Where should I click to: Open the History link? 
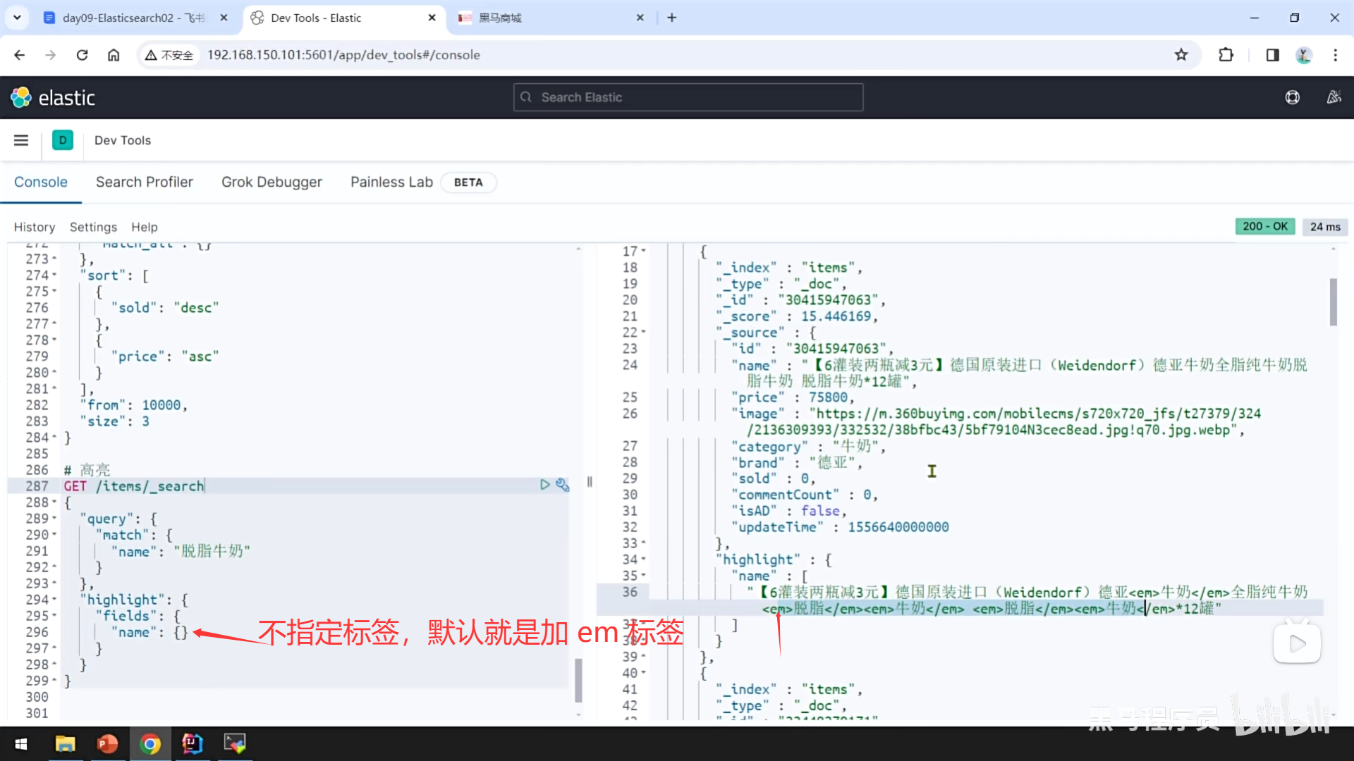click(x=34, y=227)
